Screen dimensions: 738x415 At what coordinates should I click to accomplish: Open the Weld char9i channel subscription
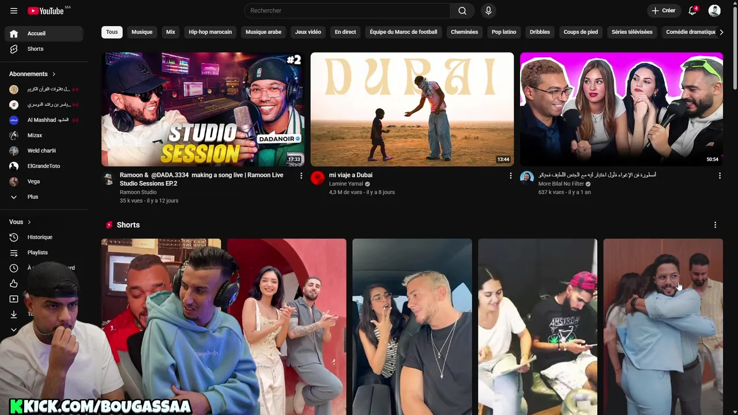(x=44, y=150)
